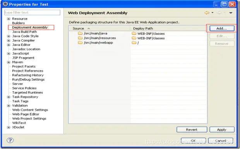The height and width of the screenshot is (149, 240).
Task: Open the Project Facets page
Action: [x=24, y=66]
